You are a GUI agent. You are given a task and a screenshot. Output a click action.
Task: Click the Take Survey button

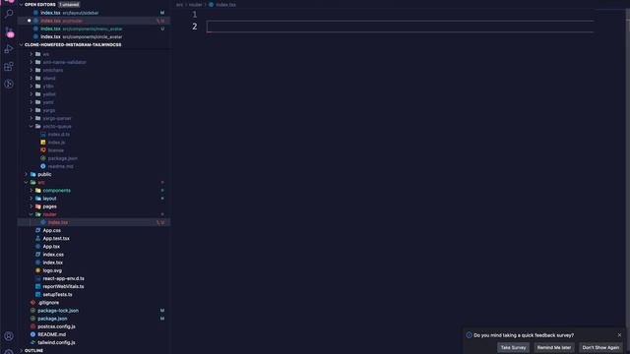pos(513,347)
